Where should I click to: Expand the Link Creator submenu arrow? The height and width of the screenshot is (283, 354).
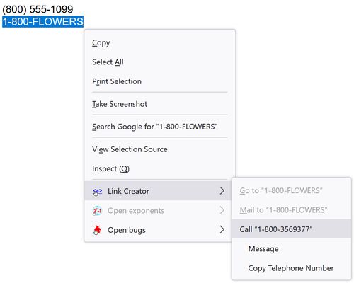coord(222,191)
